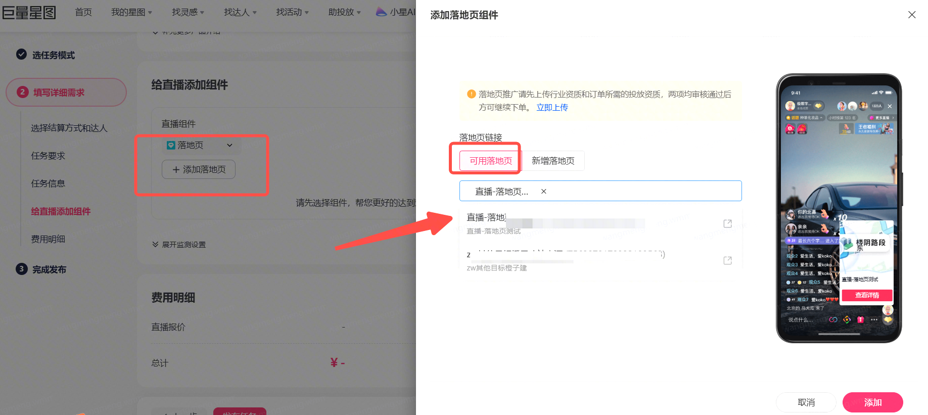Image resolution: width=928 pixels, height=415 pixels.
Task: Click the landing page selection input field
Action: 600,191
